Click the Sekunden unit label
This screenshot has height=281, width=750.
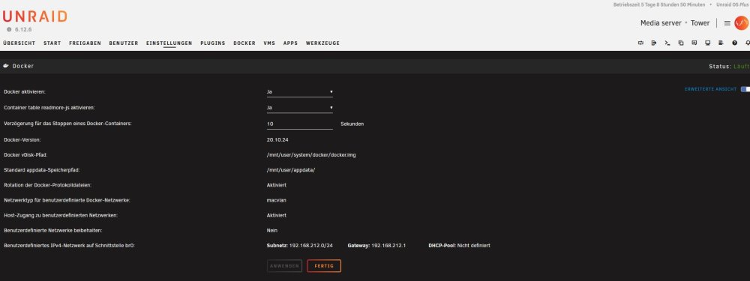352,124
